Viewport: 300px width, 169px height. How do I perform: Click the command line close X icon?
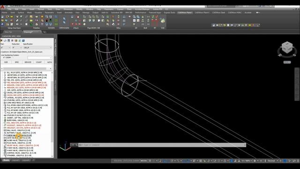click(x=73, y=145)
